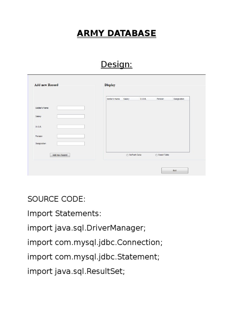Screen dimensions: 233x311
Task: Select the D.O.B. table column header
Action: (x=147, y=99)
